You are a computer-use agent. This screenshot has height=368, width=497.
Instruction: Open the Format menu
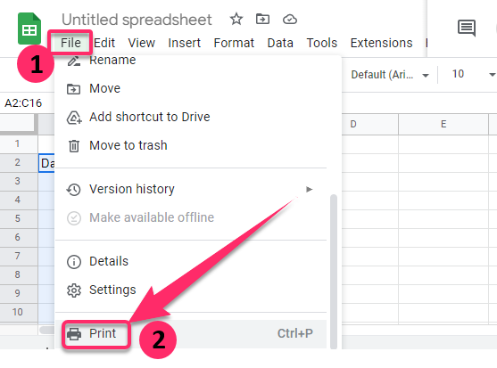point(234,43)
